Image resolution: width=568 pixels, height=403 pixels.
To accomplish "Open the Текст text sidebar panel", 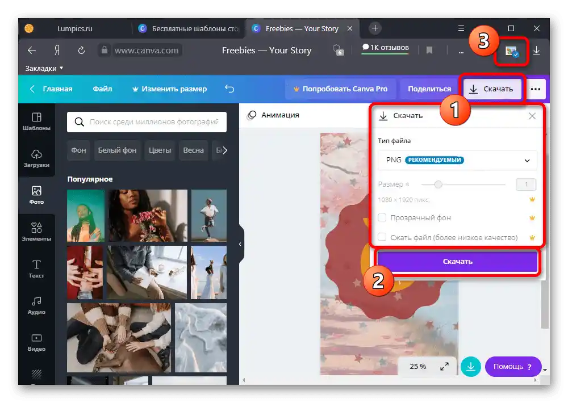I will (x=36, y=268).
